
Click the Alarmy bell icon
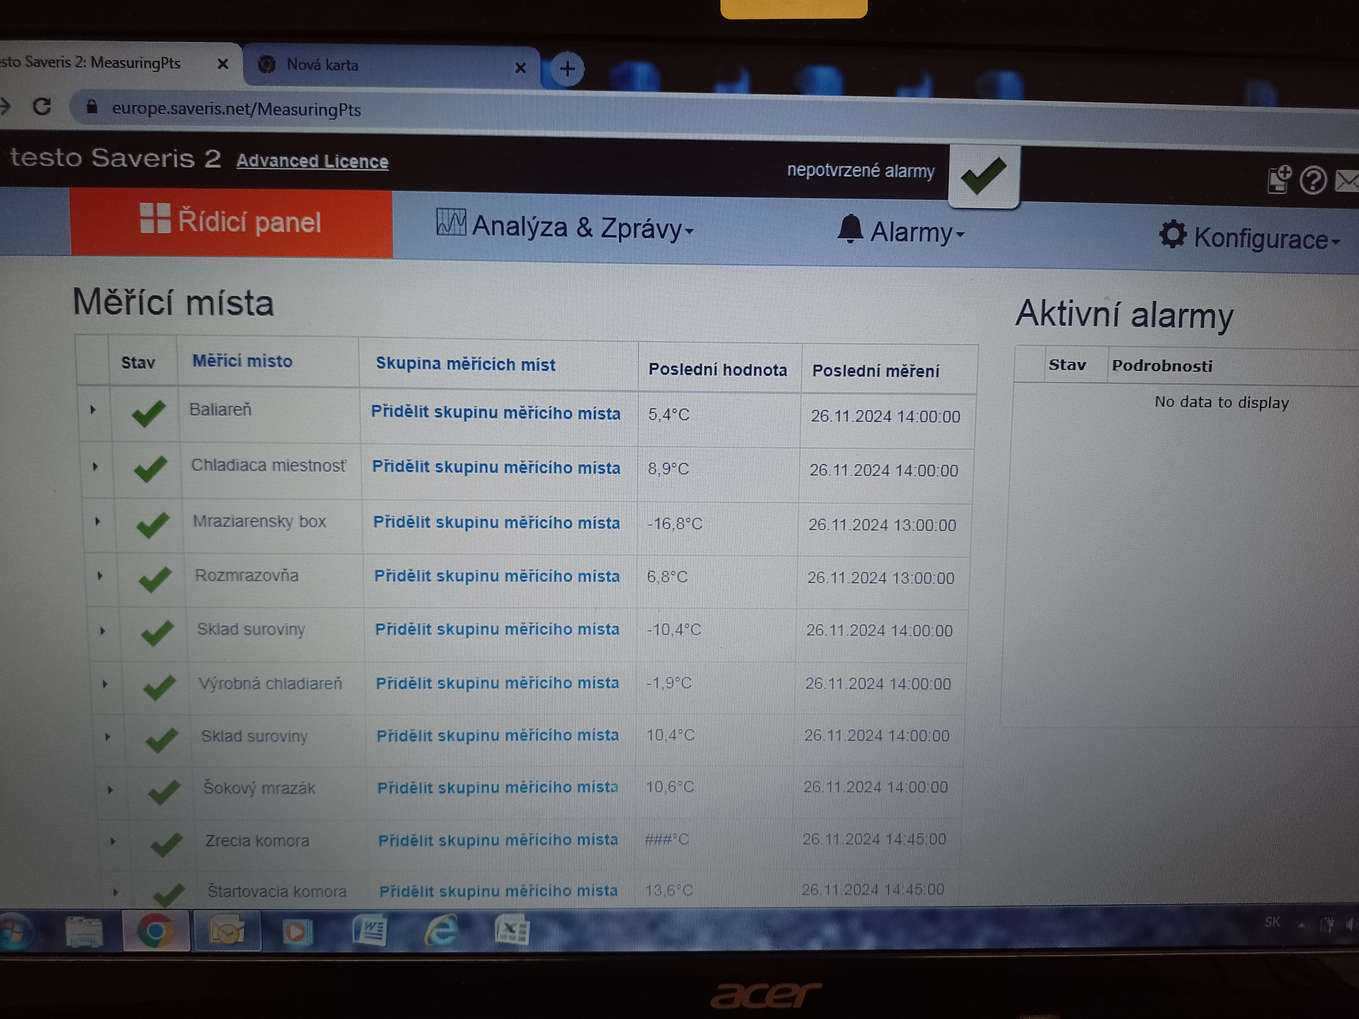coord(850,230)
